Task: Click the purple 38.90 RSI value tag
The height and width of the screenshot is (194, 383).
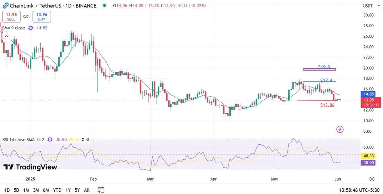Action: pos(368,163)
